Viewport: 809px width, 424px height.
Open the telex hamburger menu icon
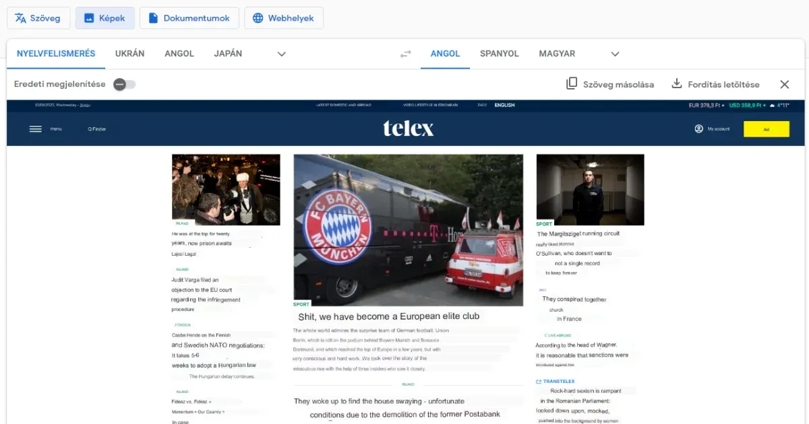click(x=36, y=129)
